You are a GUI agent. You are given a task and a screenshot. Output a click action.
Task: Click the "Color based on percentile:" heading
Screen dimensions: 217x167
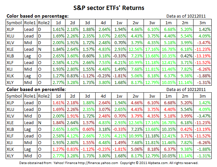[37, 89]
